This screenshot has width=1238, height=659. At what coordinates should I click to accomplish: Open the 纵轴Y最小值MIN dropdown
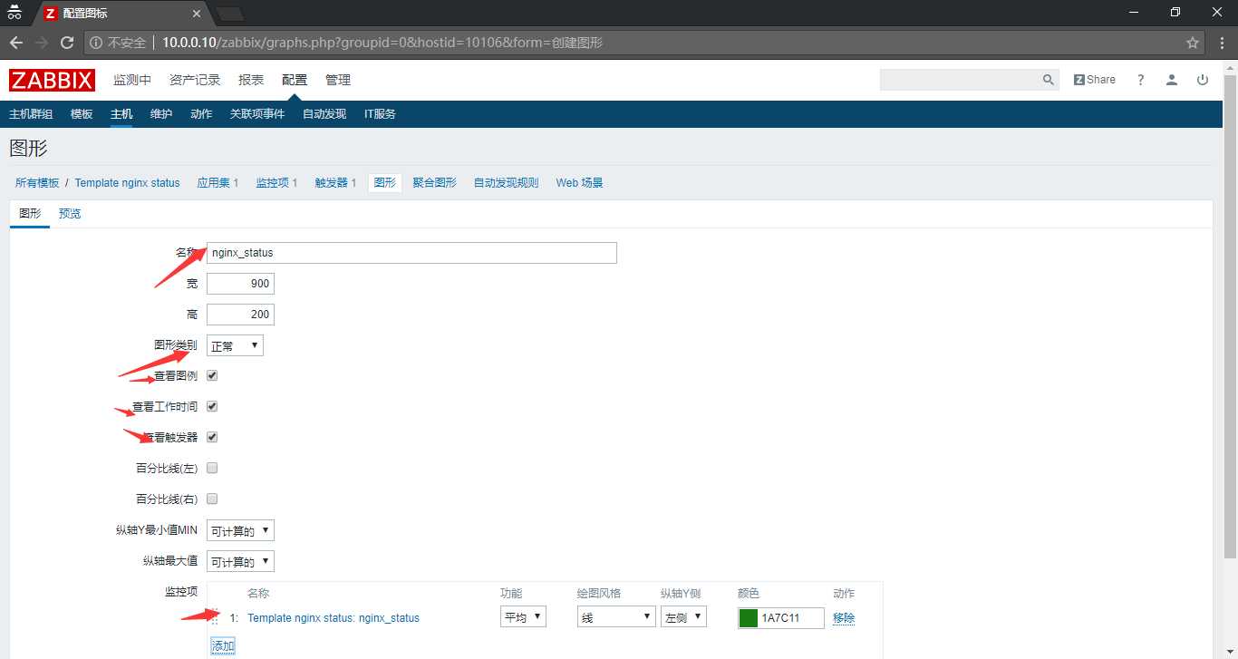240,530
